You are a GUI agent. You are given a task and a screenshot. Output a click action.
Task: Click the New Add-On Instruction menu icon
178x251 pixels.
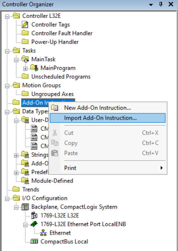click(x=55, y=108)
